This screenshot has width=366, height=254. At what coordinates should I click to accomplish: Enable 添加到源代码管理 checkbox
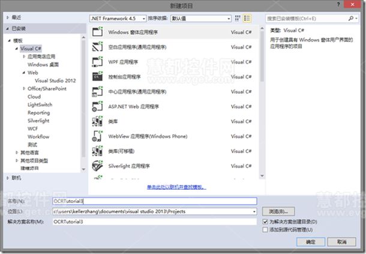pyautogui.click(x=265, y=229)
